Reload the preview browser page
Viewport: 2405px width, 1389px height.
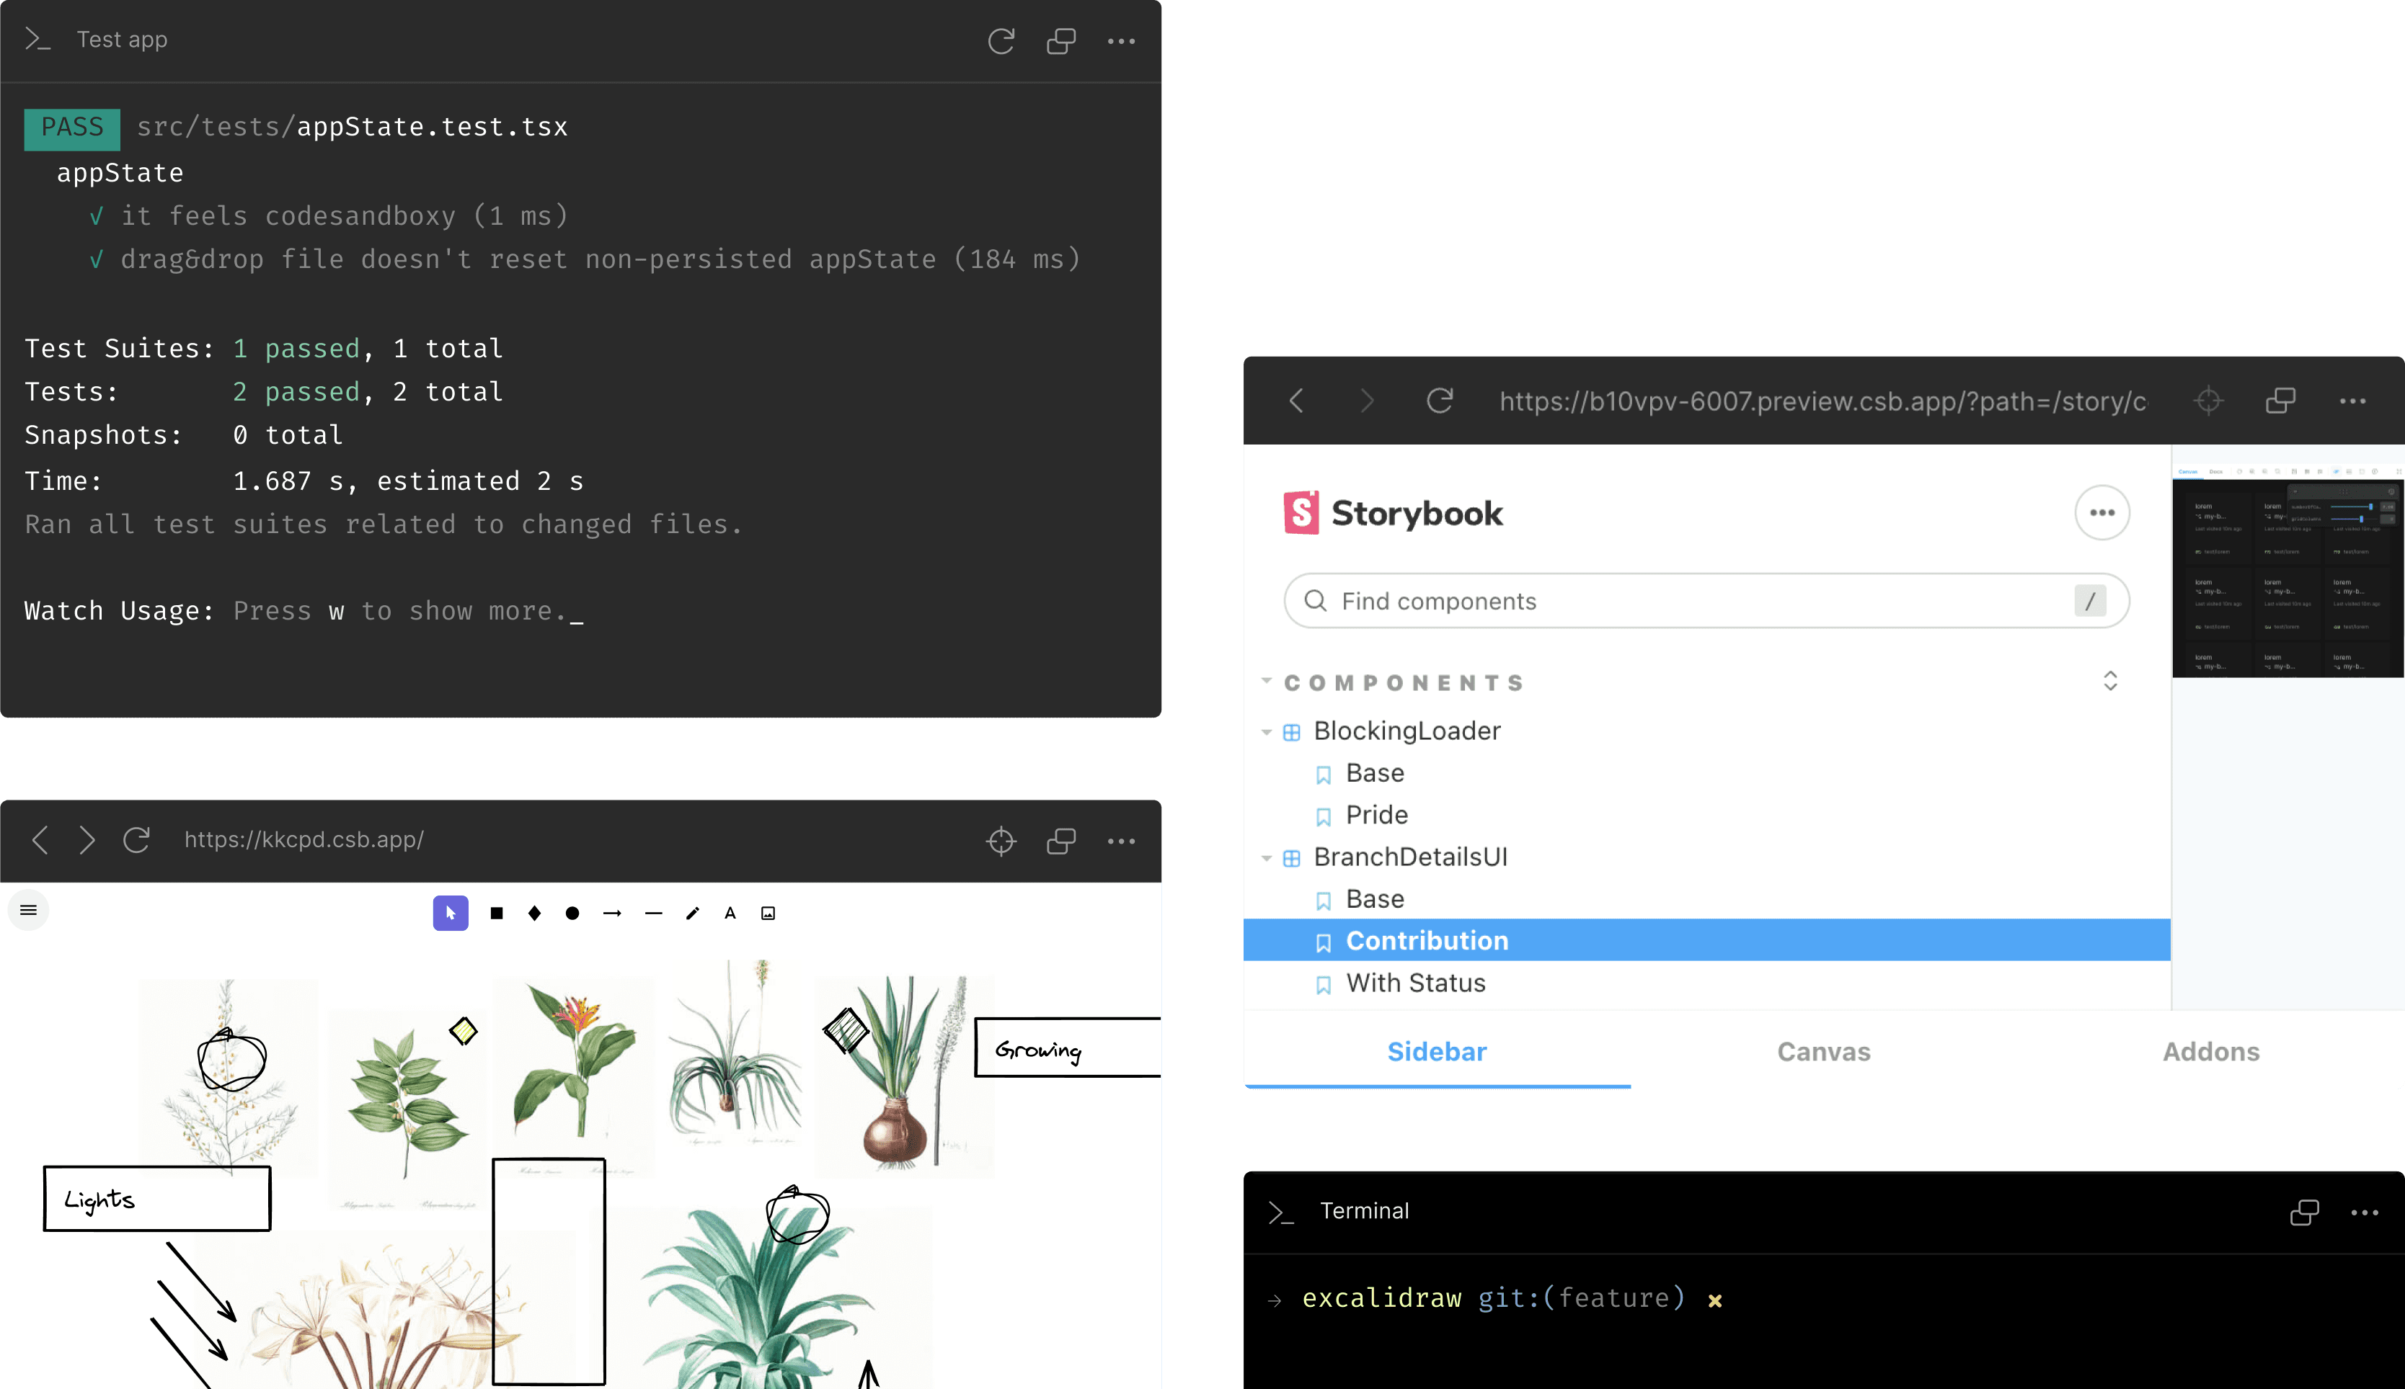(x=1439, y=400)
